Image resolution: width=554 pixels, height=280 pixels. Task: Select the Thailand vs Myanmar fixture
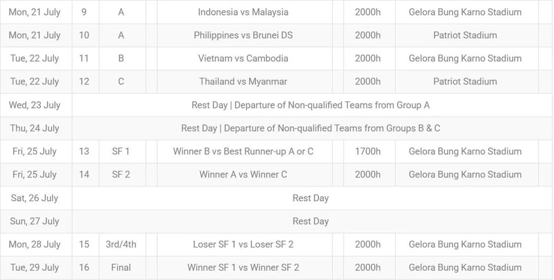[243, 82]
